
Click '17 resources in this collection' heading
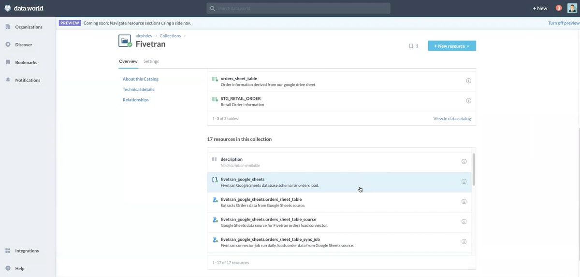click(x=239, y=139)
